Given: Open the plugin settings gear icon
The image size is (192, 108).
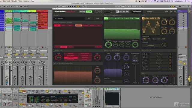Looking at the screenshot, I should pyautogui.click(x=171, y=11).
